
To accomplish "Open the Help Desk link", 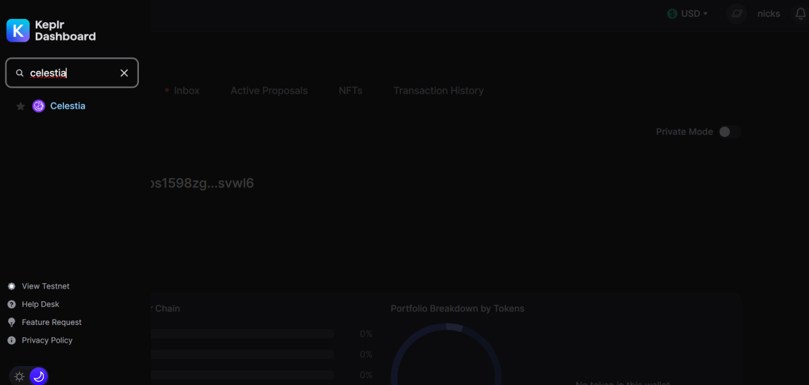I will [40, 305].
